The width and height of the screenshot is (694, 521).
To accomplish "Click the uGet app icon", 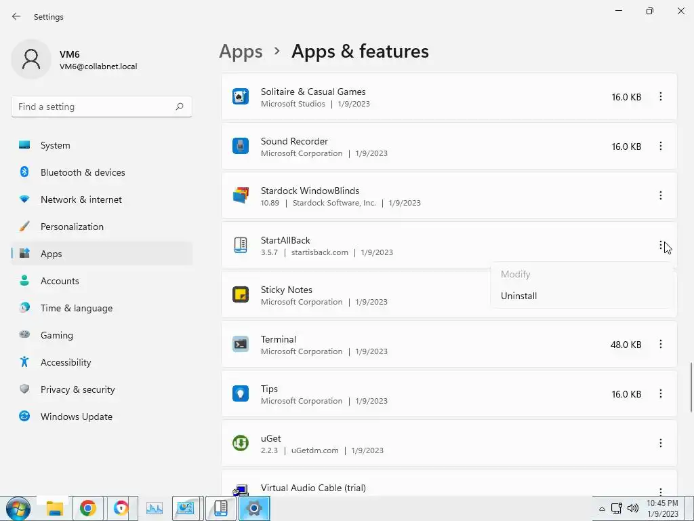I will pos(241,444).
